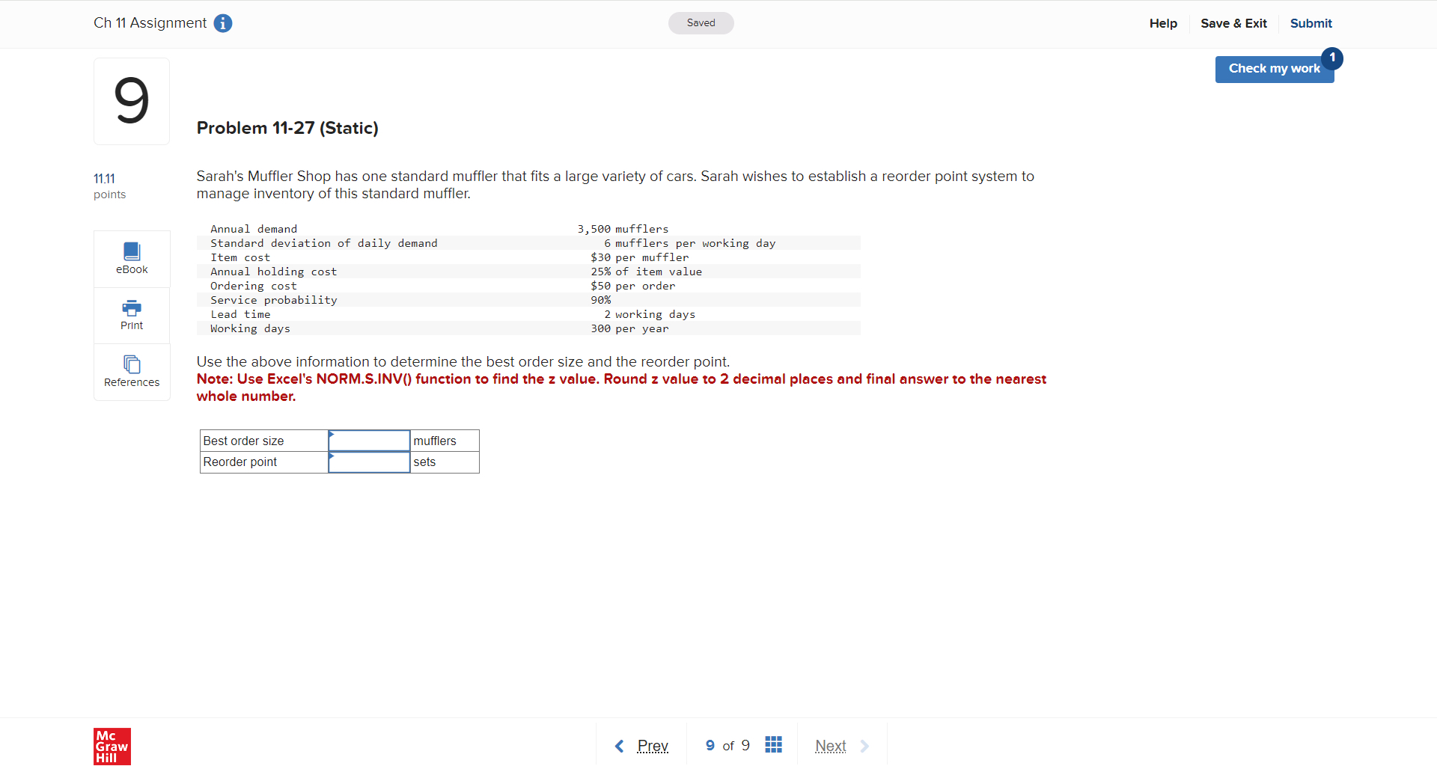Navigate using the Next link
This screenshot has height=772, width=1437.
coord(830,745)
